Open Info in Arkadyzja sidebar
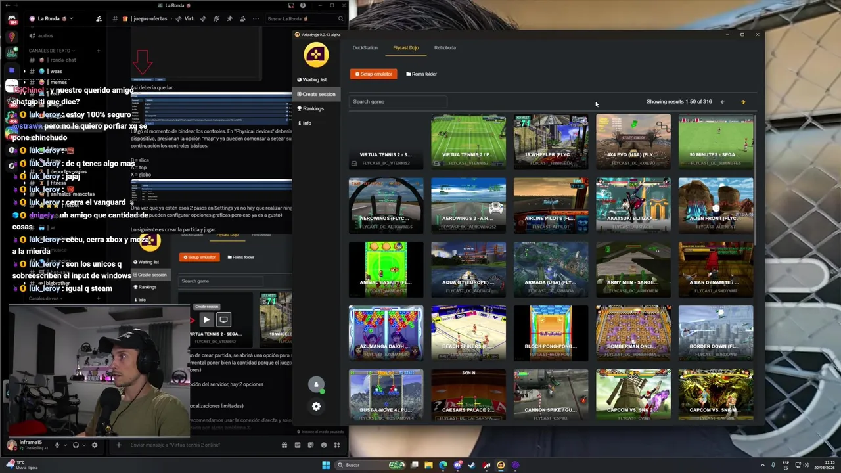This screenshot has width=841, height=473. [x=305, y=124]
